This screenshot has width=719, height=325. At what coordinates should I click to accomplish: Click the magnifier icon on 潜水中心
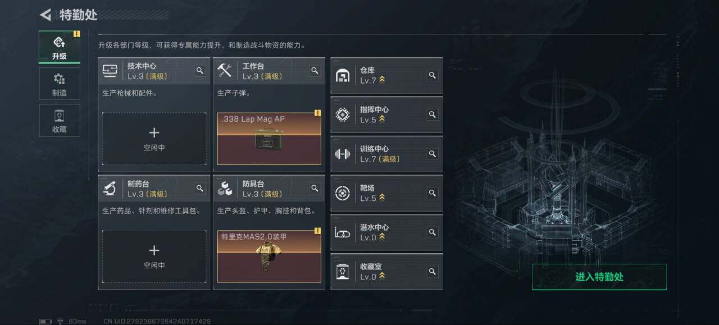pyautogui.click(x=432, y=232)
